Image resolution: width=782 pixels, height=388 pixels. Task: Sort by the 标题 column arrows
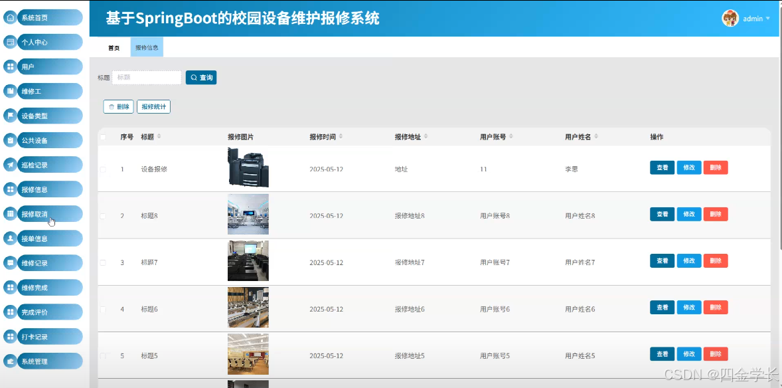[x=159, y=136]
